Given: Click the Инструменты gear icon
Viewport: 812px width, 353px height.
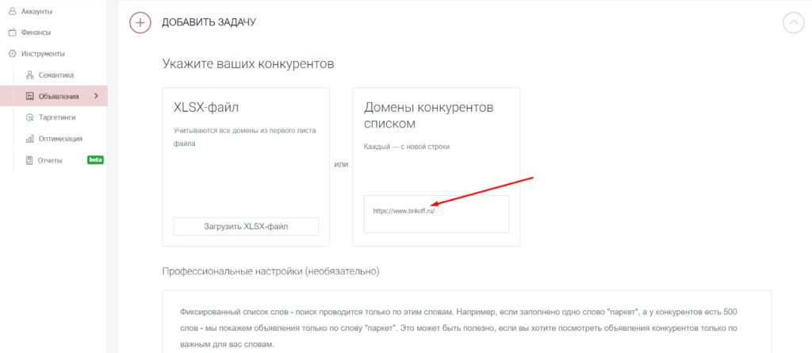Looking at the screenshot, I should coord(13,54).
